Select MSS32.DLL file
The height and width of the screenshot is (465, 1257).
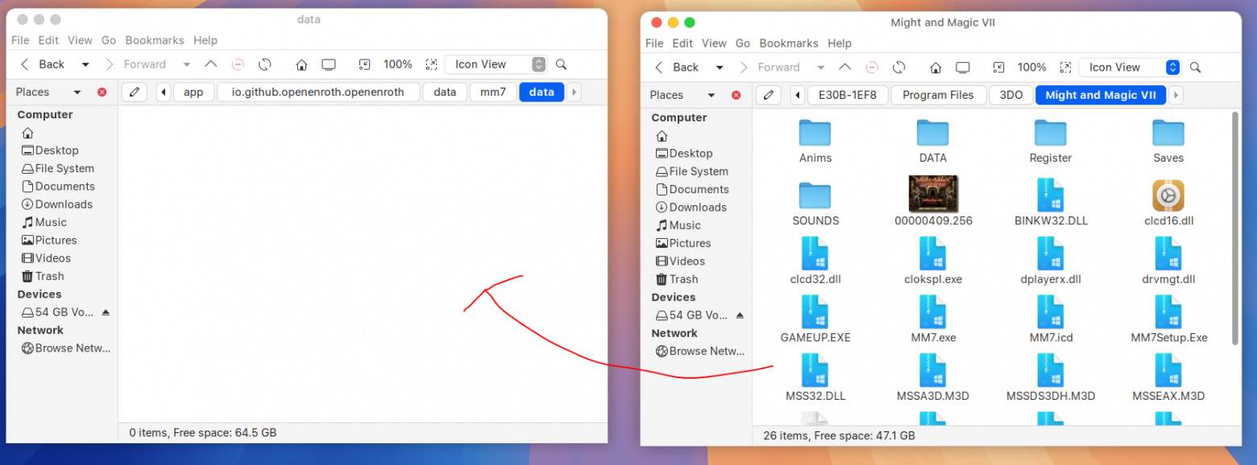tap(815, 378)
